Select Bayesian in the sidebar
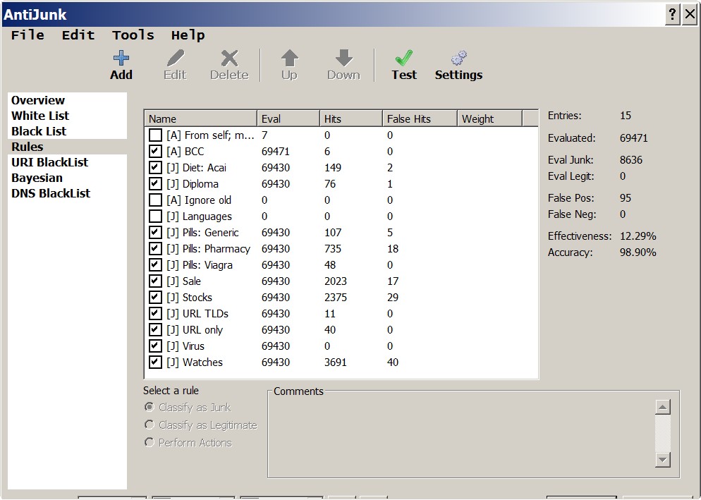701x500 pixels. tap(37, 178)
